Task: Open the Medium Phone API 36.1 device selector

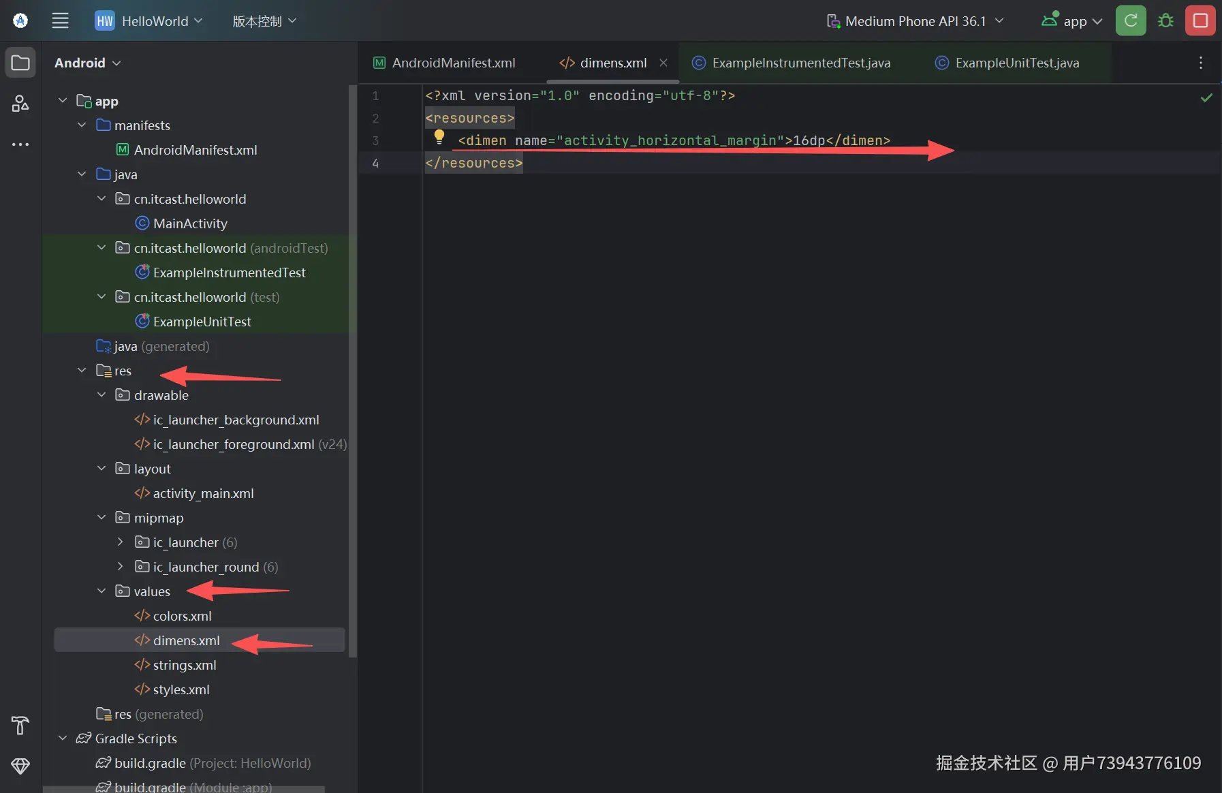Action: point(915,21)
